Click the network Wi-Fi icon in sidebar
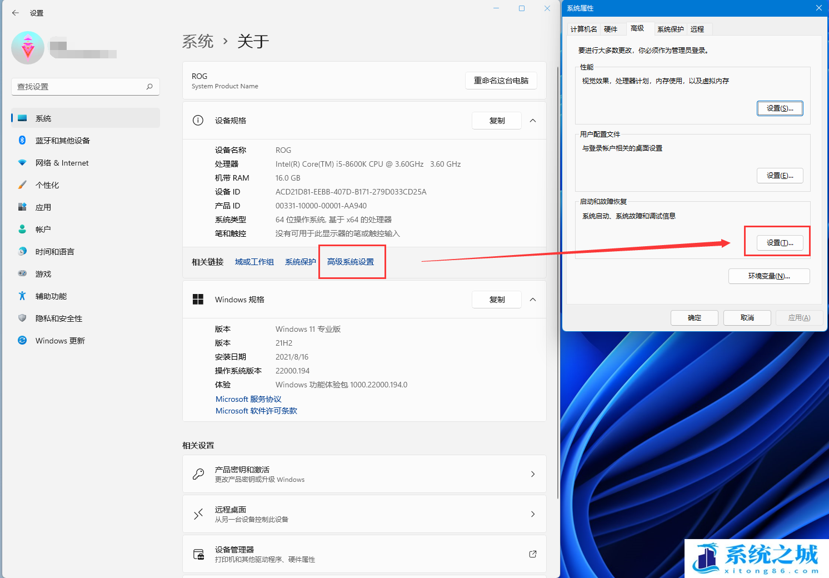This screenshot has height=578, width=829. tap(22, 163)
